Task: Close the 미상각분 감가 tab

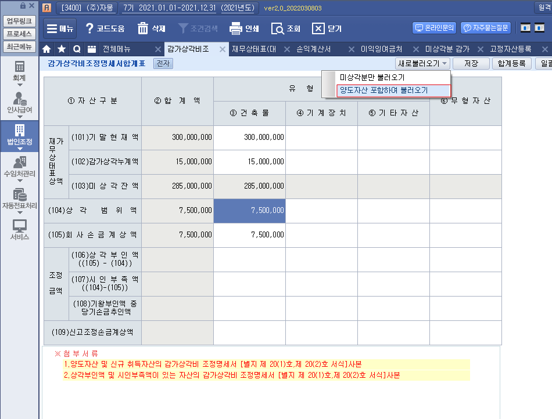Action: [481, 49]
